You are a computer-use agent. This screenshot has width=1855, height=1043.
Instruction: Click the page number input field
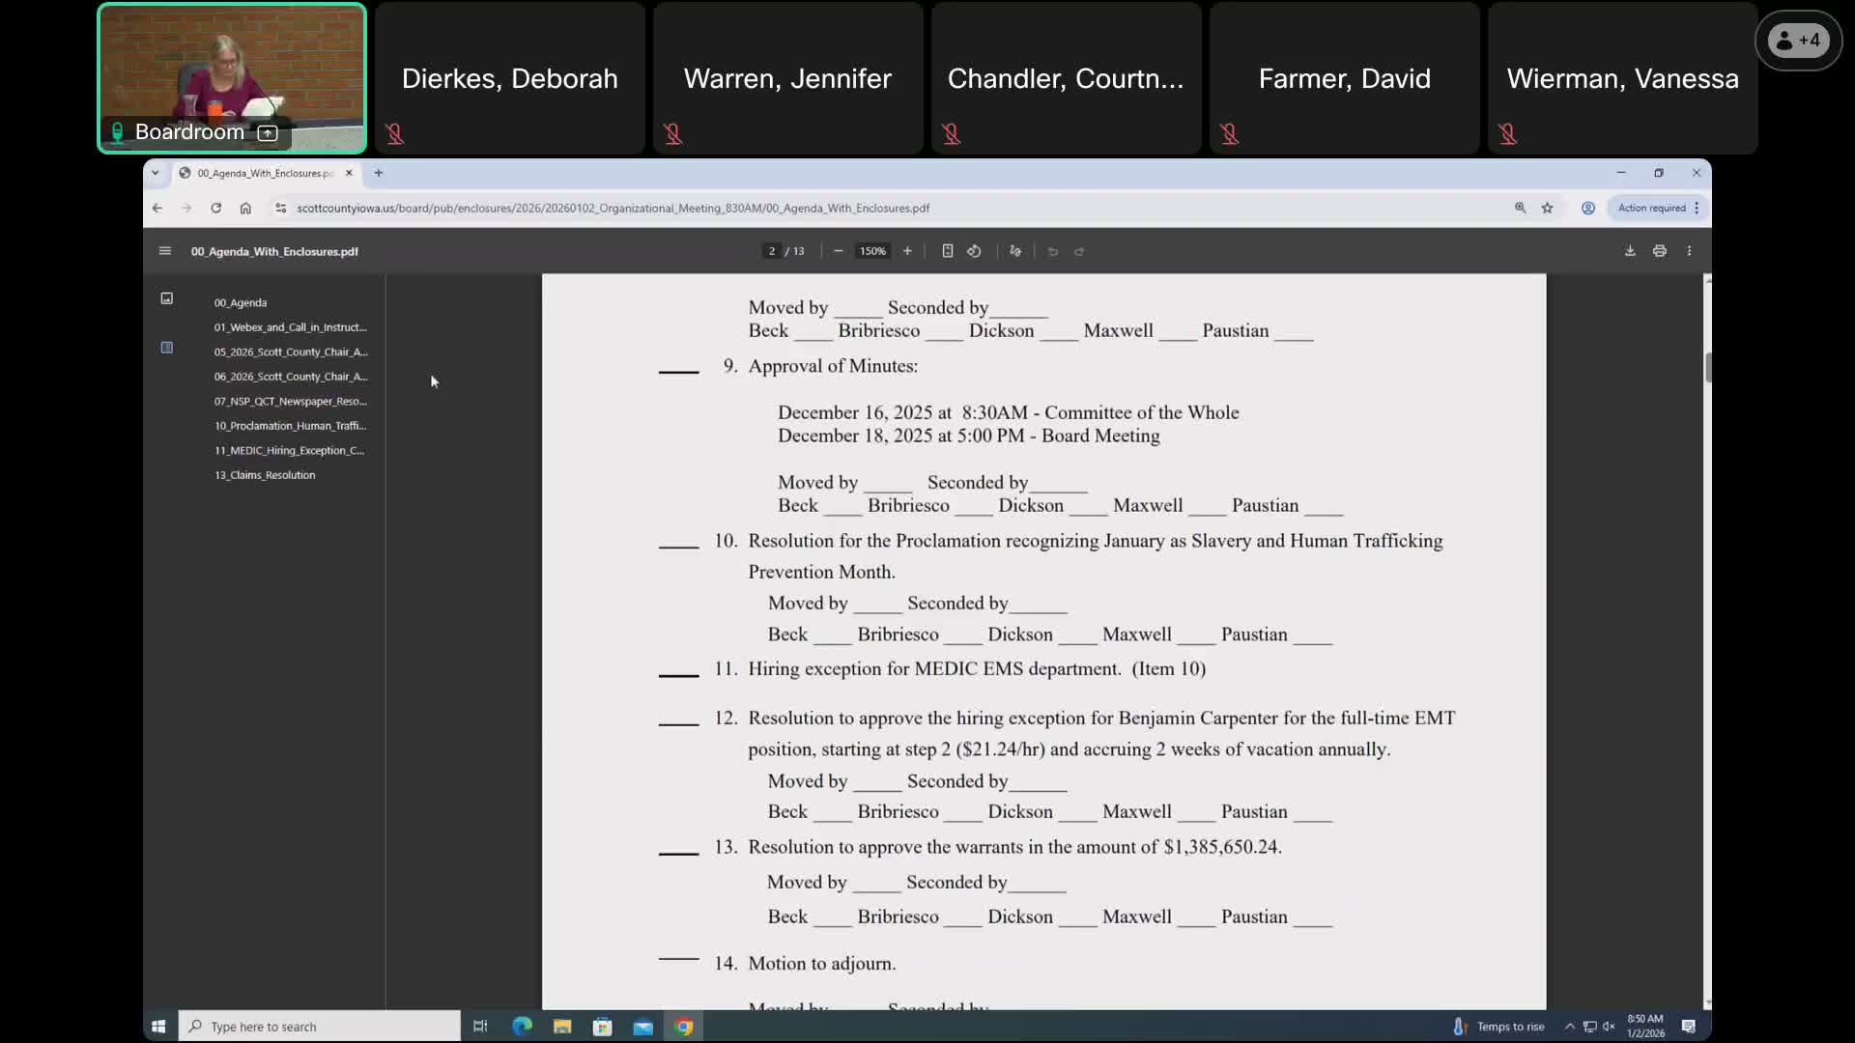pyautogui.click(x=772, y=251)
